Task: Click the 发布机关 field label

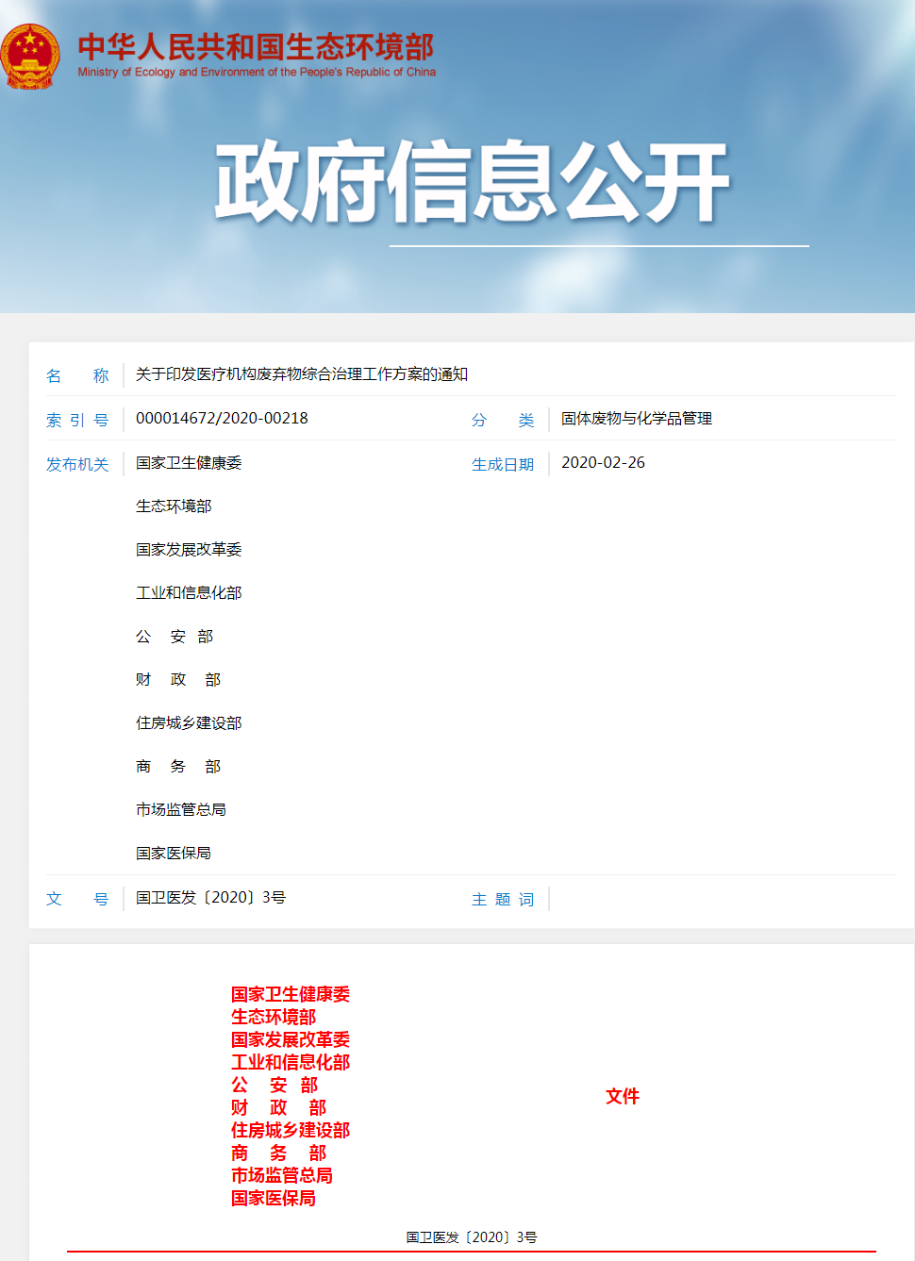Action: [x=77, y=464]
